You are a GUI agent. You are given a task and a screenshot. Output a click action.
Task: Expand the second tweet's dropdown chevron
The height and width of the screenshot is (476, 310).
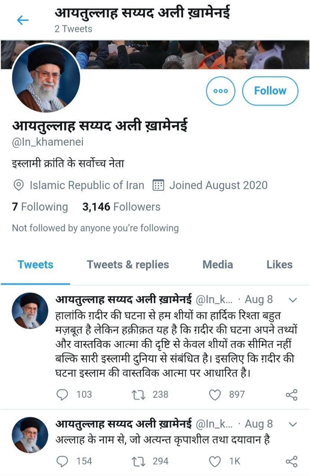click(x=293, y=424)
